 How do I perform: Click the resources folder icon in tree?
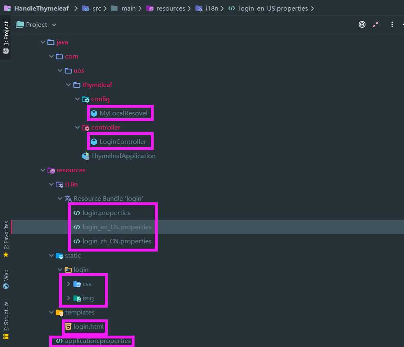coord(51,170)
